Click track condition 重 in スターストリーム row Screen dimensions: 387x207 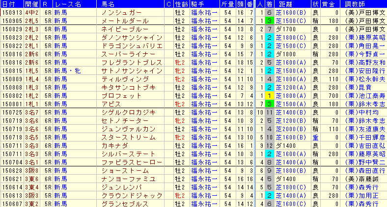coord(315,138)
